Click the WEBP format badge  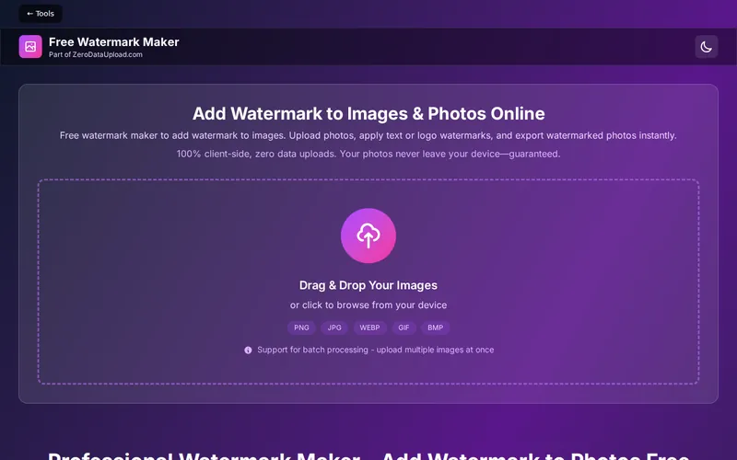[x=370, y=328]
